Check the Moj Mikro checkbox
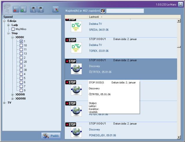 click(x=13, y=29)
